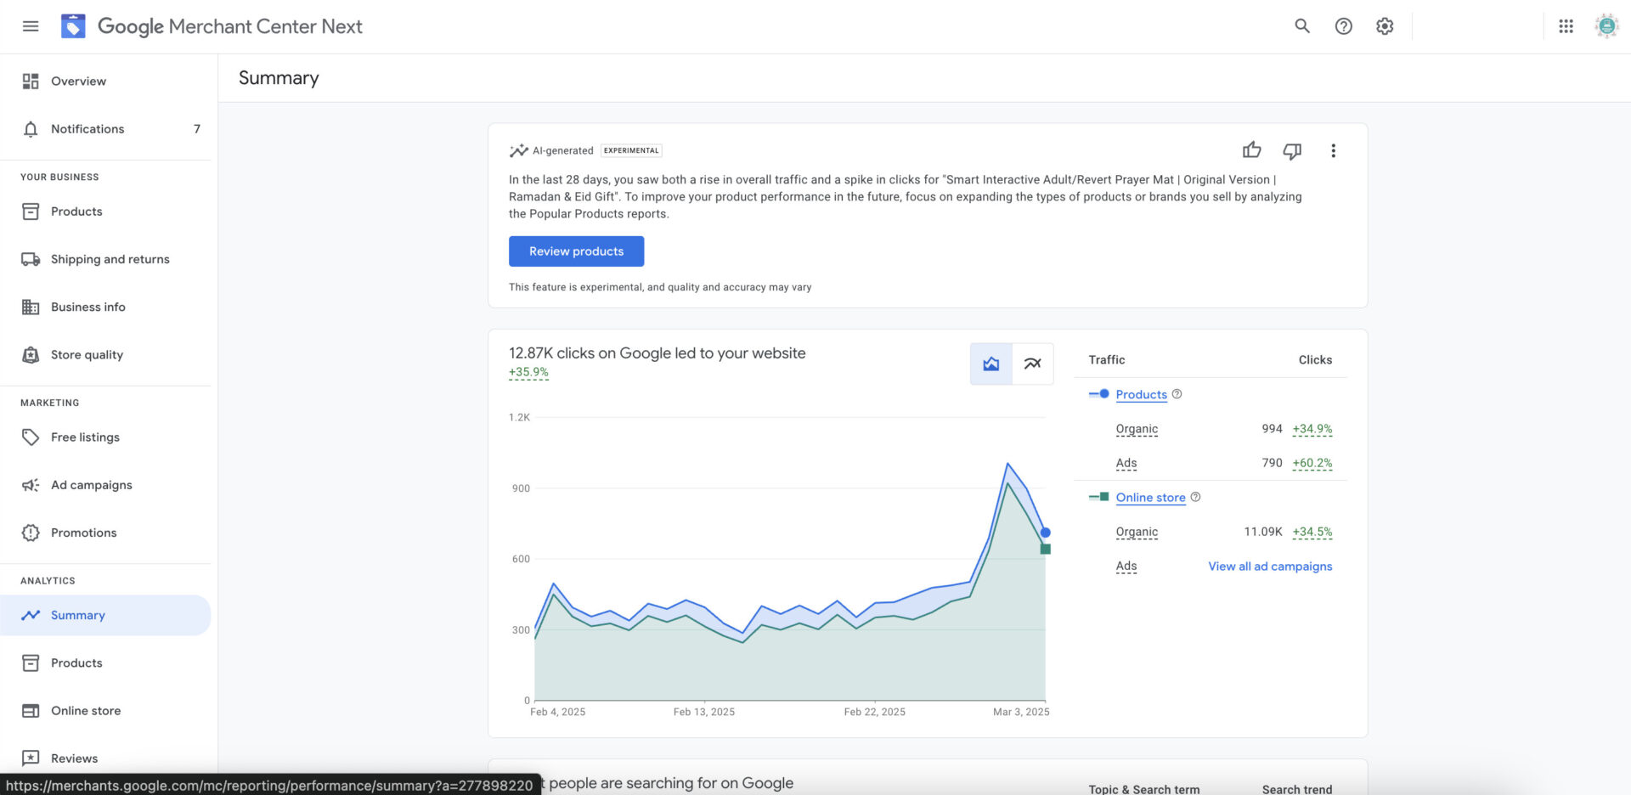Switch to stacked area chart view
1631x795 pixels.
tap(991, 364)
